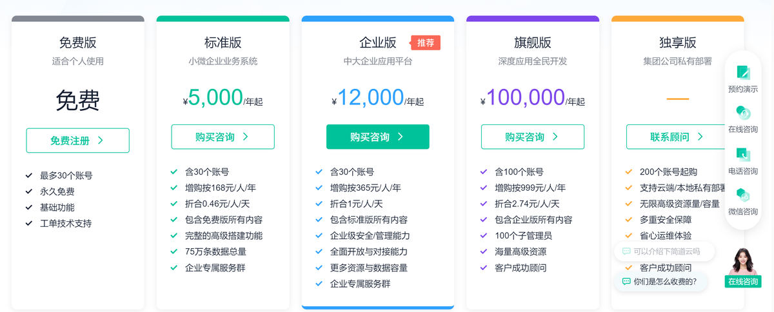Viewport: 774px width, 312px height.
Task: Click the 推荐 badge on 企业版
Action: point(426,43)
